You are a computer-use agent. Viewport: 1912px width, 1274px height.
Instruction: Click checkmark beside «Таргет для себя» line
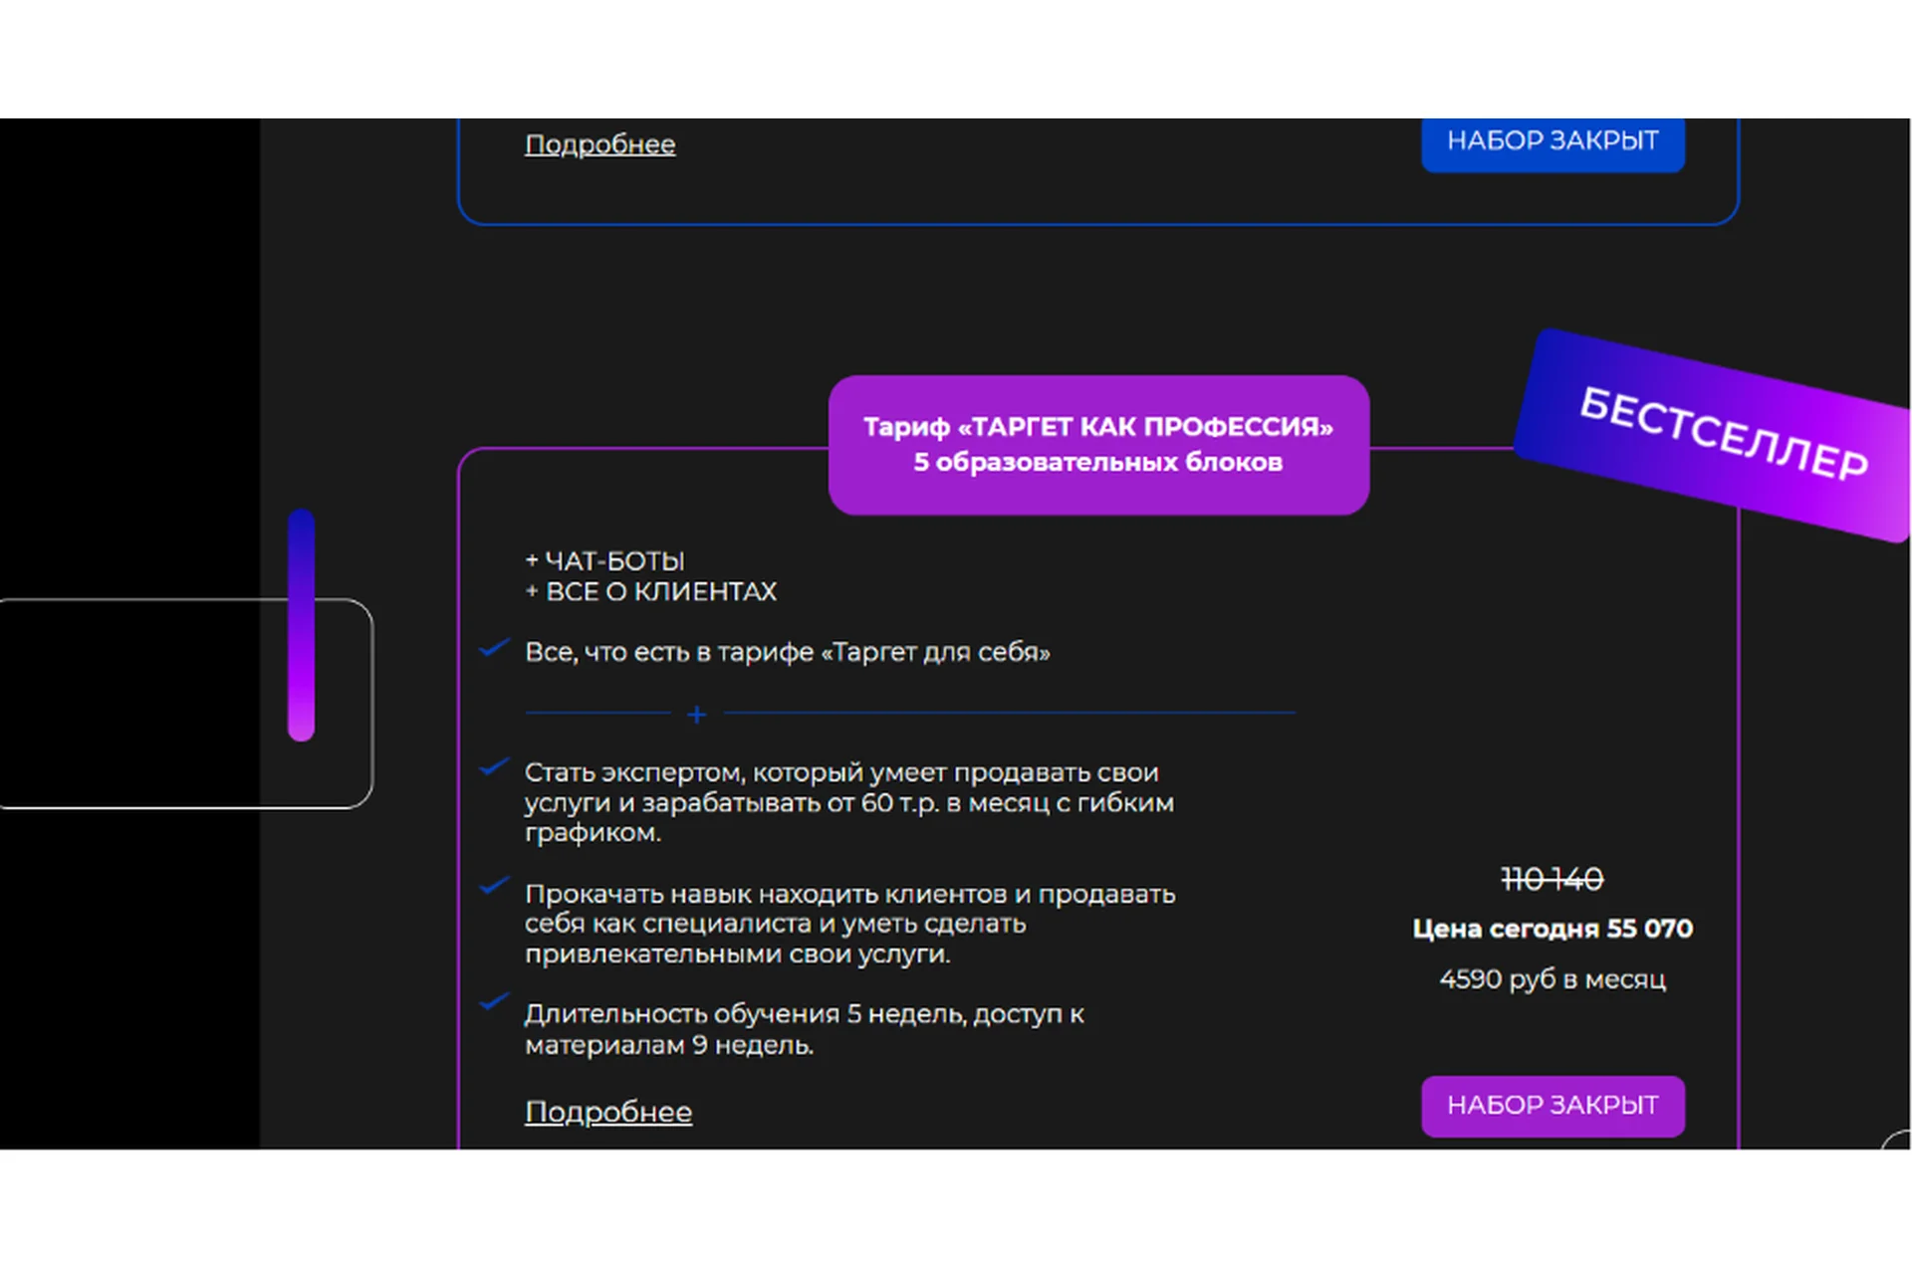point(494,649)
